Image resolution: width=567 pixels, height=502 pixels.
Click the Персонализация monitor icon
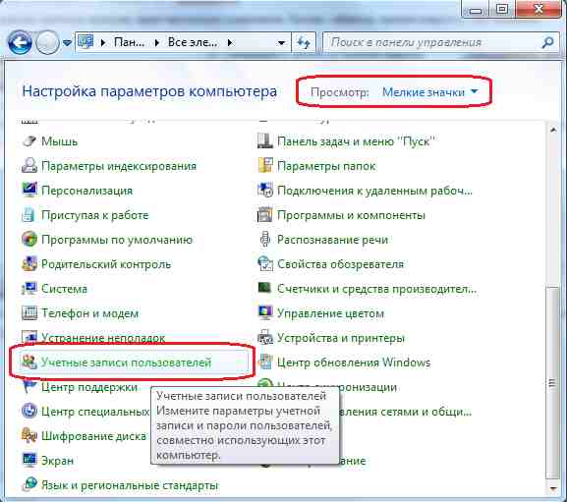coord(28,191)
